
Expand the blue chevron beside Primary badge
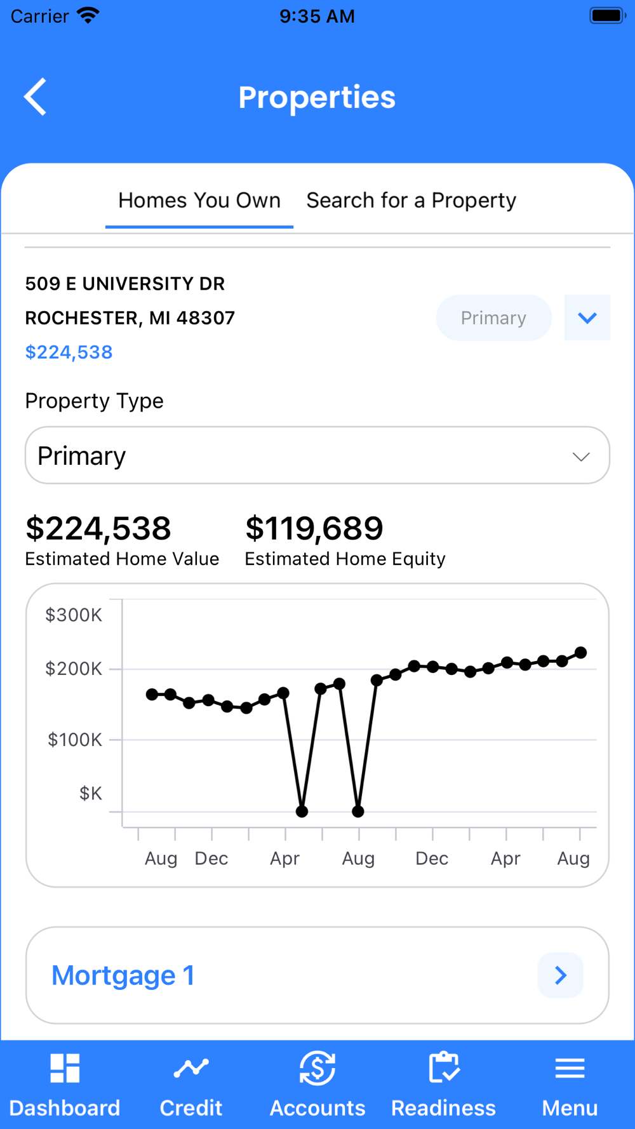coord(587,317)
